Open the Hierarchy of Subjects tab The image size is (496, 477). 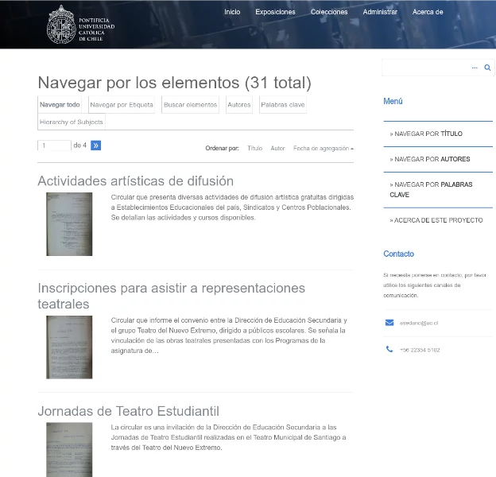tap(72, 122)
